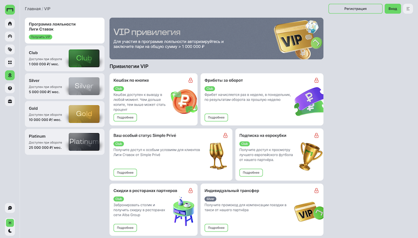Open the hamburger menu next to Вход

(408, 9)
